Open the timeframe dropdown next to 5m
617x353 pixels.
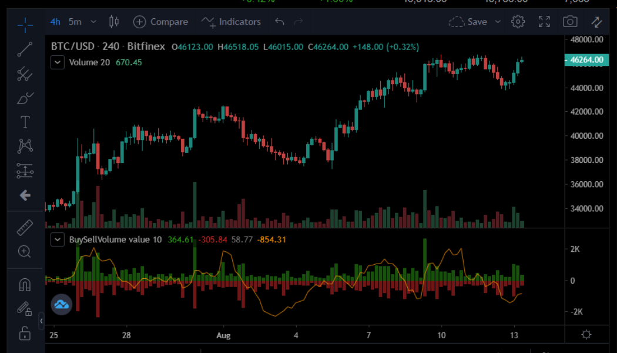[x=92, y=21]
